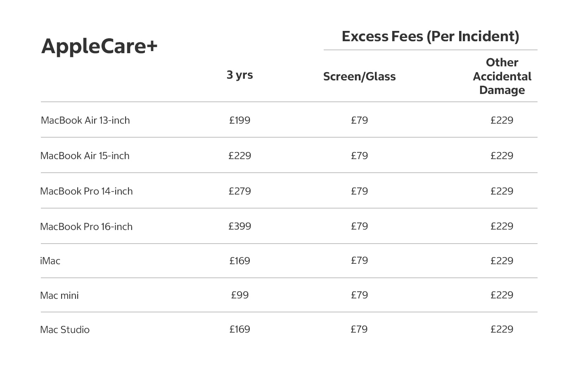
Task: Select the Mac mini row label
Action: point(59,296)
